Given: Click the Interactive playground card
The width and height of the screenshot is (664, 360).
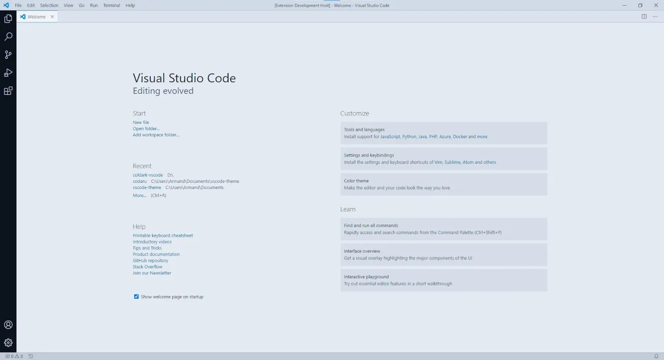Looking at the screenshot, I should [x=443, y=280].
